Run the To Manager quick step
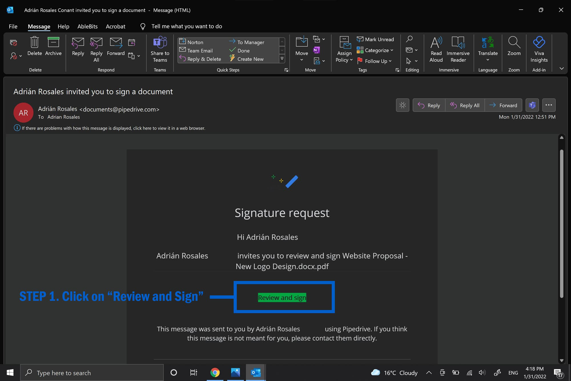571x381 pixels. tap(247, 42)
